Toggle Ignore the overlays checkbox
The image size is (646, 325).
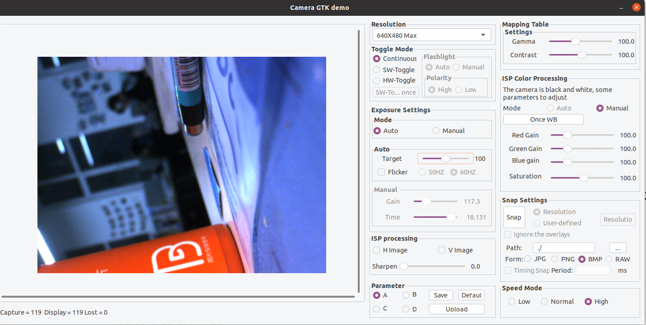pyautogui.click(x=508, y=234)
